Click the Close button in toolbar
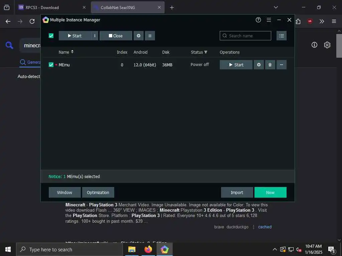This screenshot has height=256, width=342. 116,36
